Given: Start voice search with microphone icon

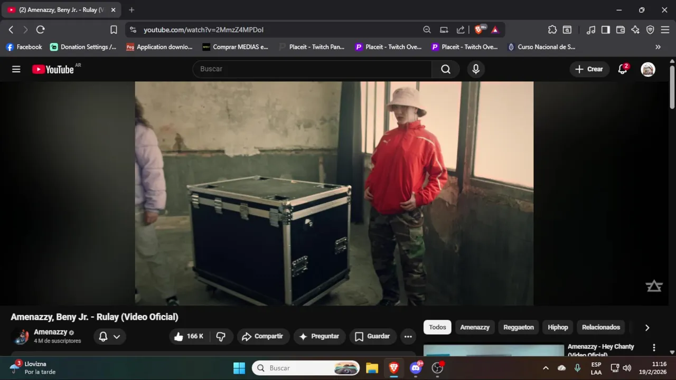Looking at the screenshot, I should (x=476, y=69).
